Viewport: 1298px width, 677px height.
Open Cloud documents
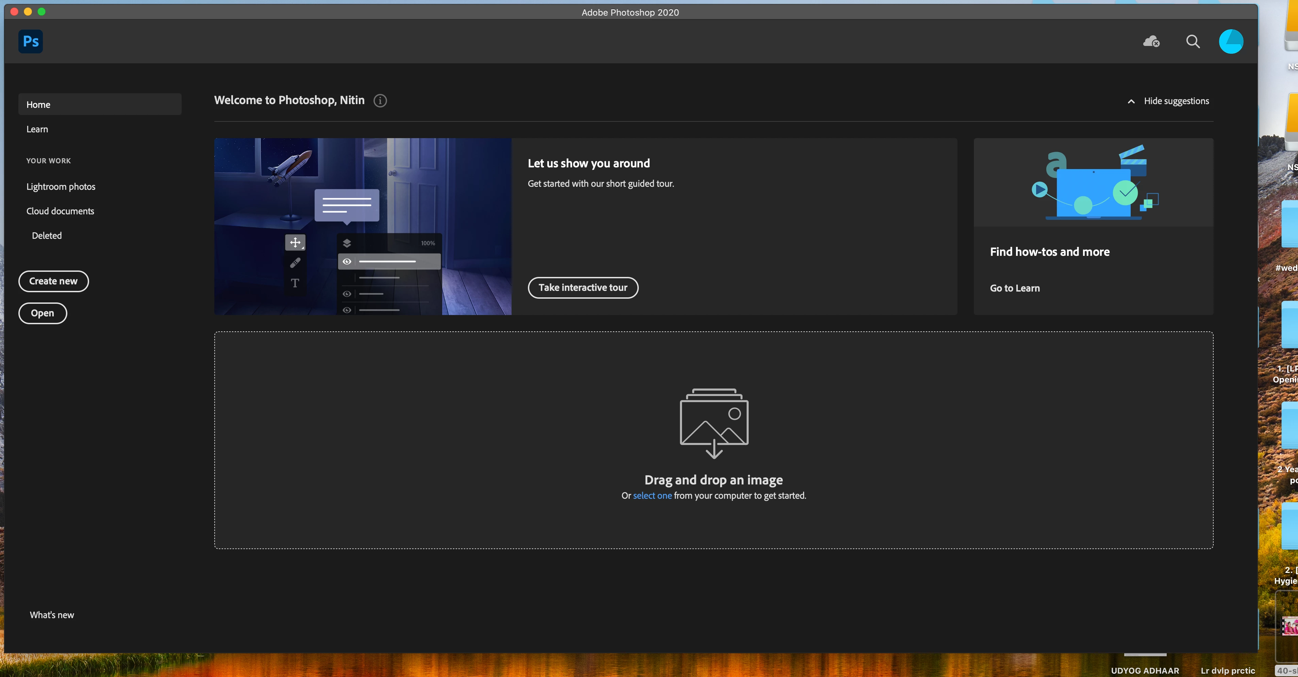click(61, 211)
